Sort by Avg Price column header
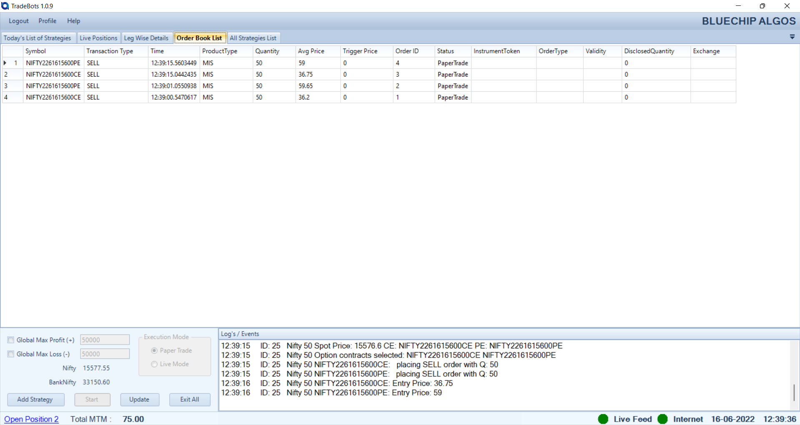 click(318, 51)
